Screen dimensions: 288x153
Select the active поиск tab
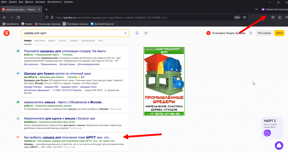[x=28, y=40]
